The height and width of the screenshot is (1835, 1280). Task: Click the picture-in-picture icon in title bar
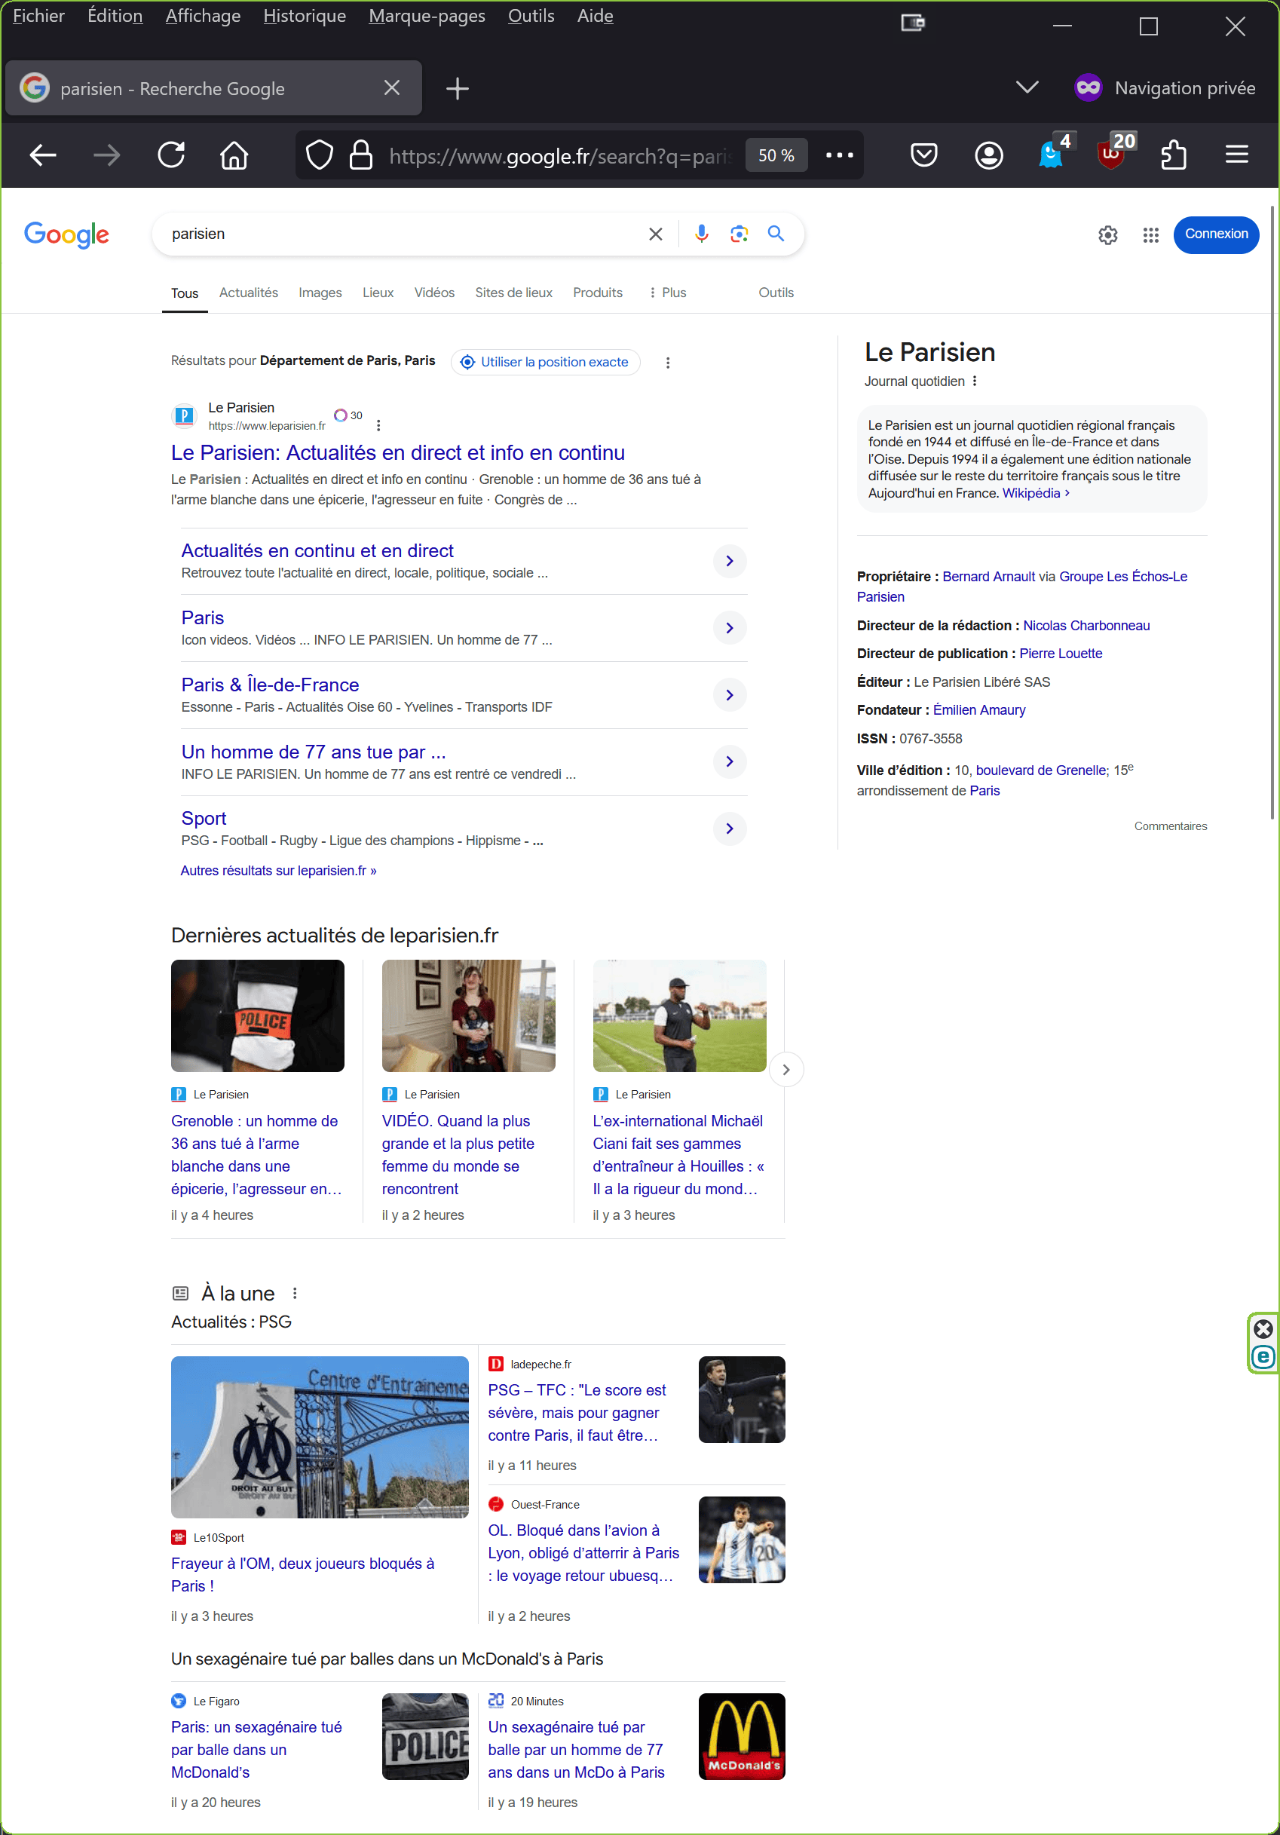[x=912, y=23]
